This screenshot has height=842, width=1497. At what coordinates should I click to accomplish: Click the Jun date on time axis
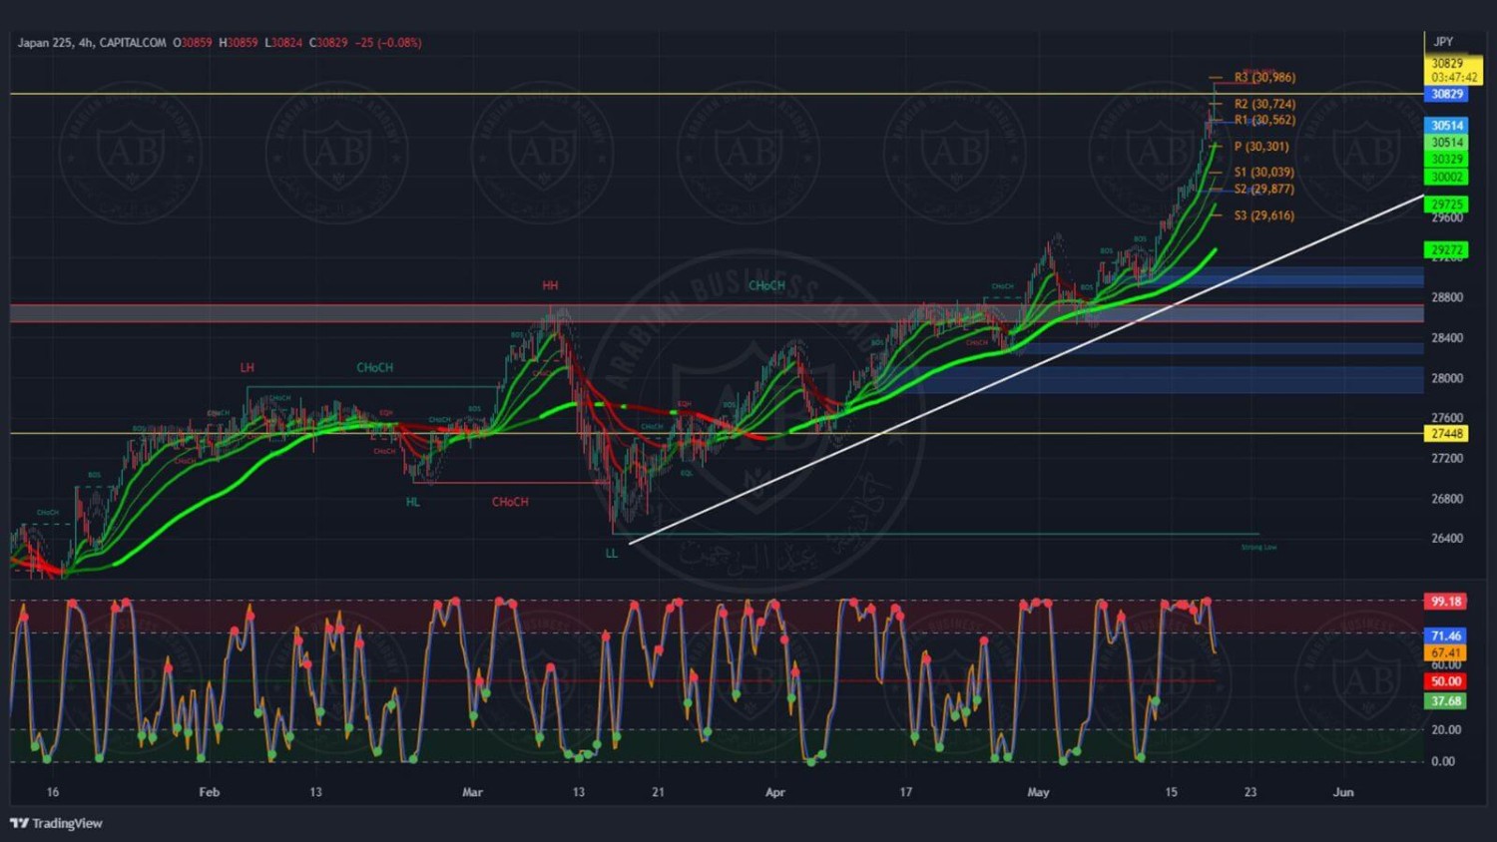tap(1343, 792)
